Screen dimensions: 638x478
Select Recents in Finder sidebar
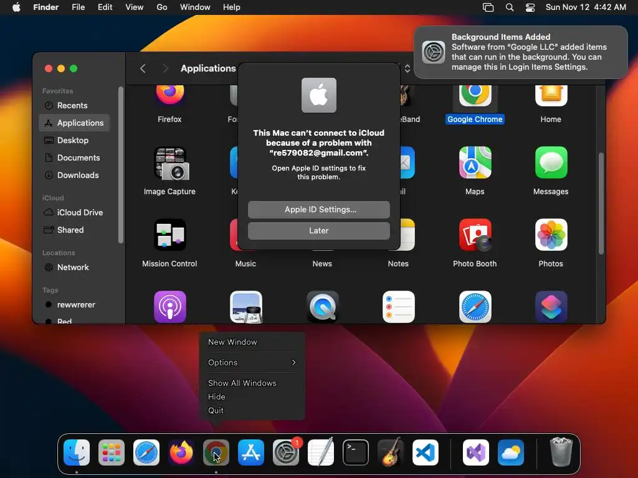(74, 105)
